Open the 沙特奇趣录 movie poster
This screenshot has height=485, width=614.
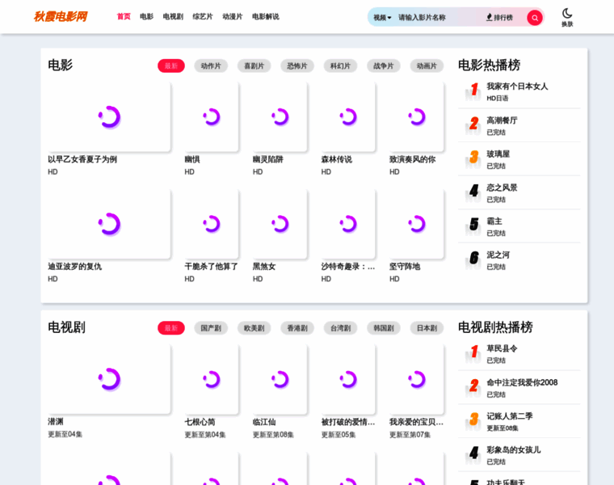click(x=348, y=224)
